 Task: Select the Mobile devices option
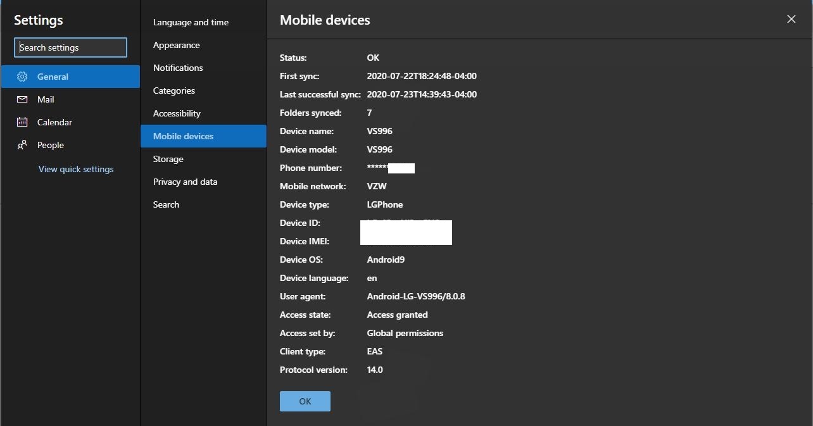click(203, 136)
